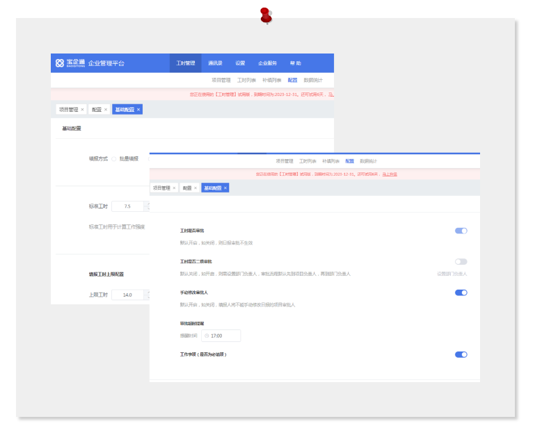The height and width of the screenshot is (428, 542).
Task: Go to 补填列表 in the front window sub-navigation
Action: click(x=330, y=161)
